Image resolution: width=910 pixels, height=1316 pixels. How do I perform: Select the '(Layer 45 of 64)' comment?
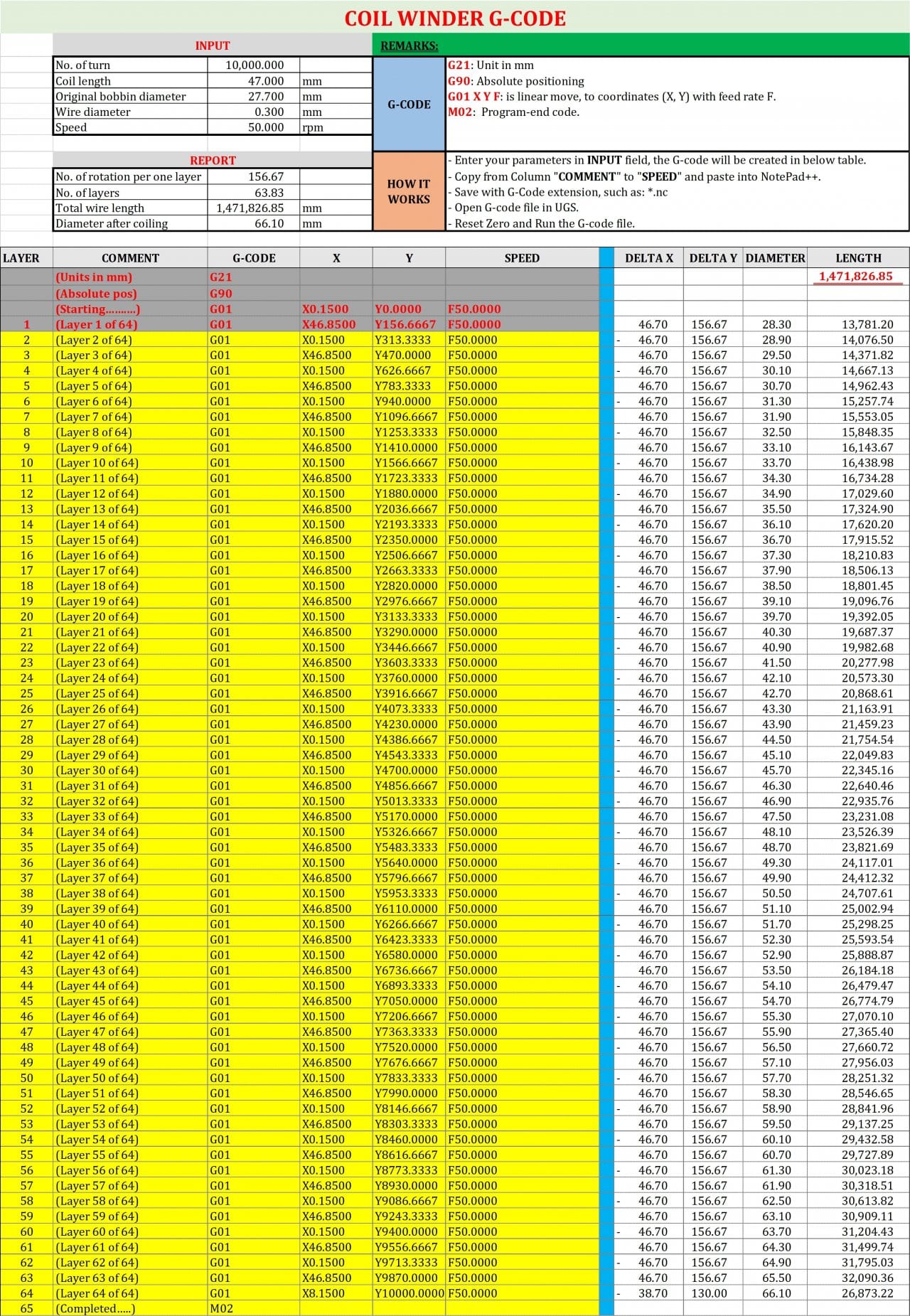(x=130, y=1001)
